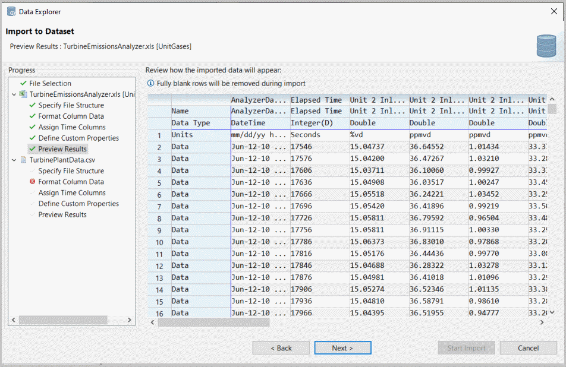566x367 pixels.
Task: Collapse the TurbinePlantData.csv tree node
Action: 14,160
